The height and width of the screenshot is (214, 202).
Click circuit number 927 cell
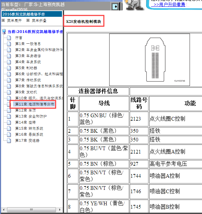tap(139, 164)
